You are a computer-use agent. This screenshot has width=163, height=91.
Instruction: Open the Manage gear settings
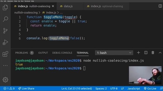pos(5,80)
